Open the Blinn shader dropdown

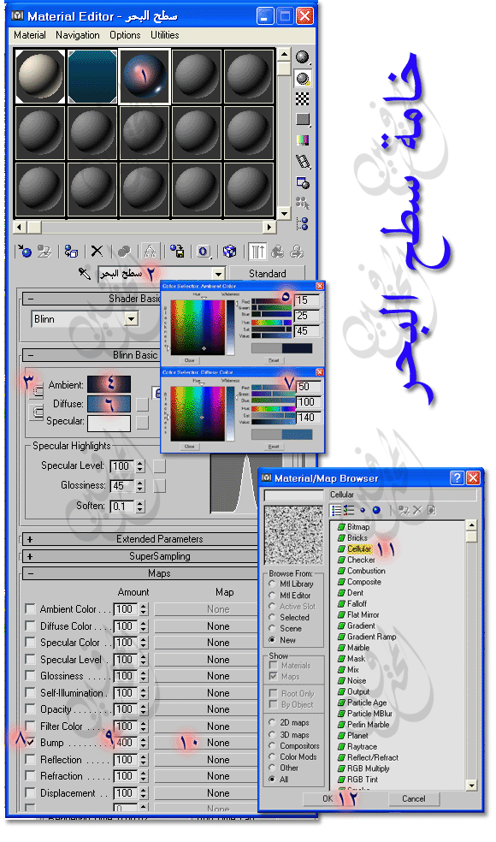(132, 319)
